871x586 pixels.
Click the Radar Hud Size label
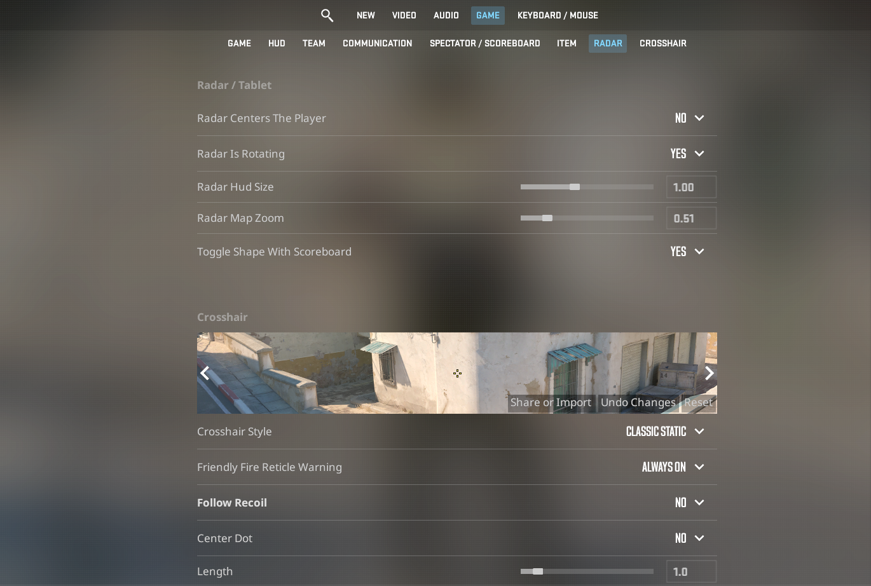tap(235, 187)
